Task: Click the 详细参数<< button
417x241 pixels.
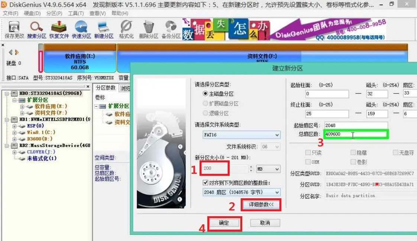Action: [x=261, y=205]
